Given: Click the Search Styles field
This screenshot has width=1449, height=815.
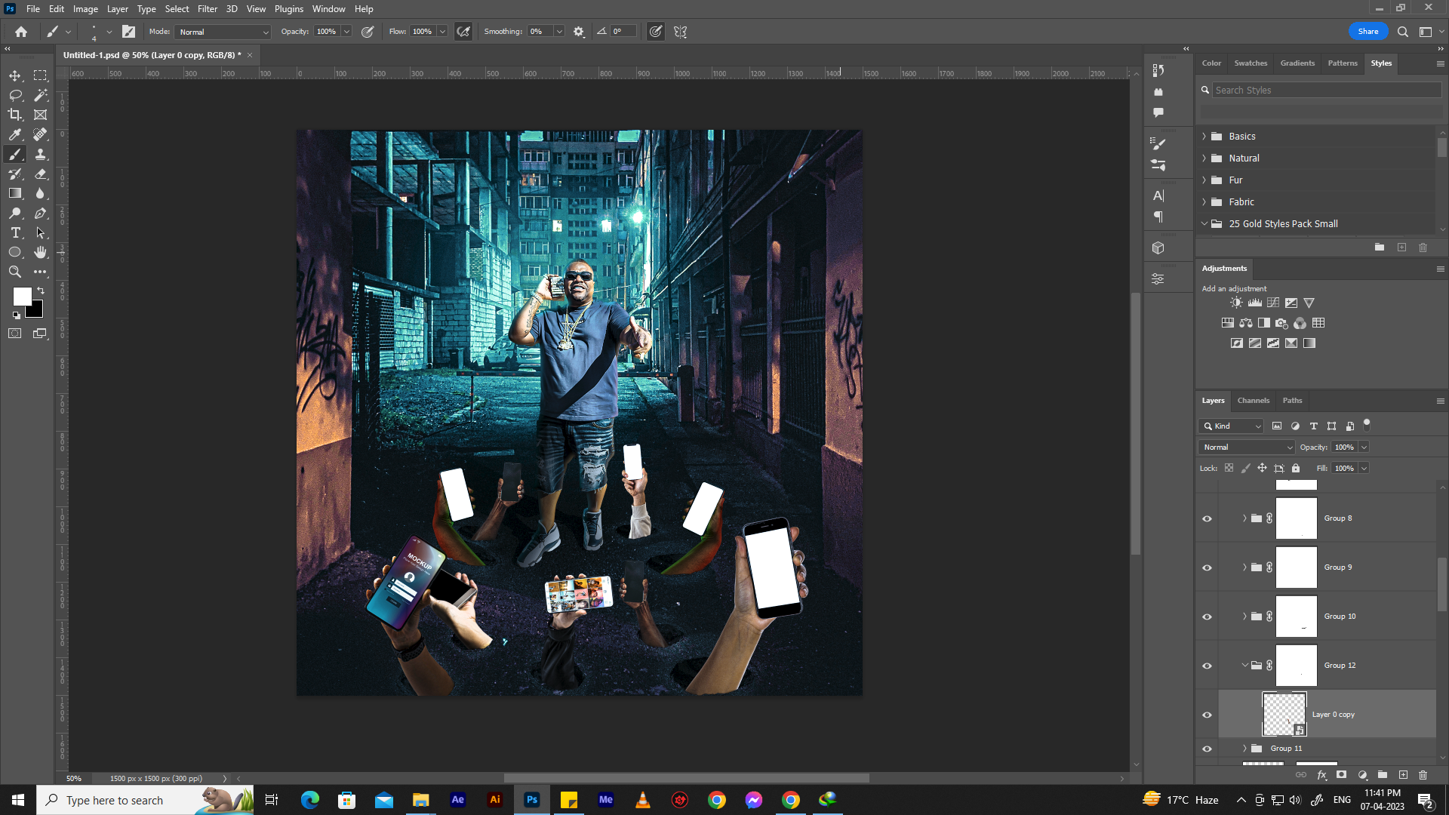Looking at the screenshot, I should pos(1326,90).
